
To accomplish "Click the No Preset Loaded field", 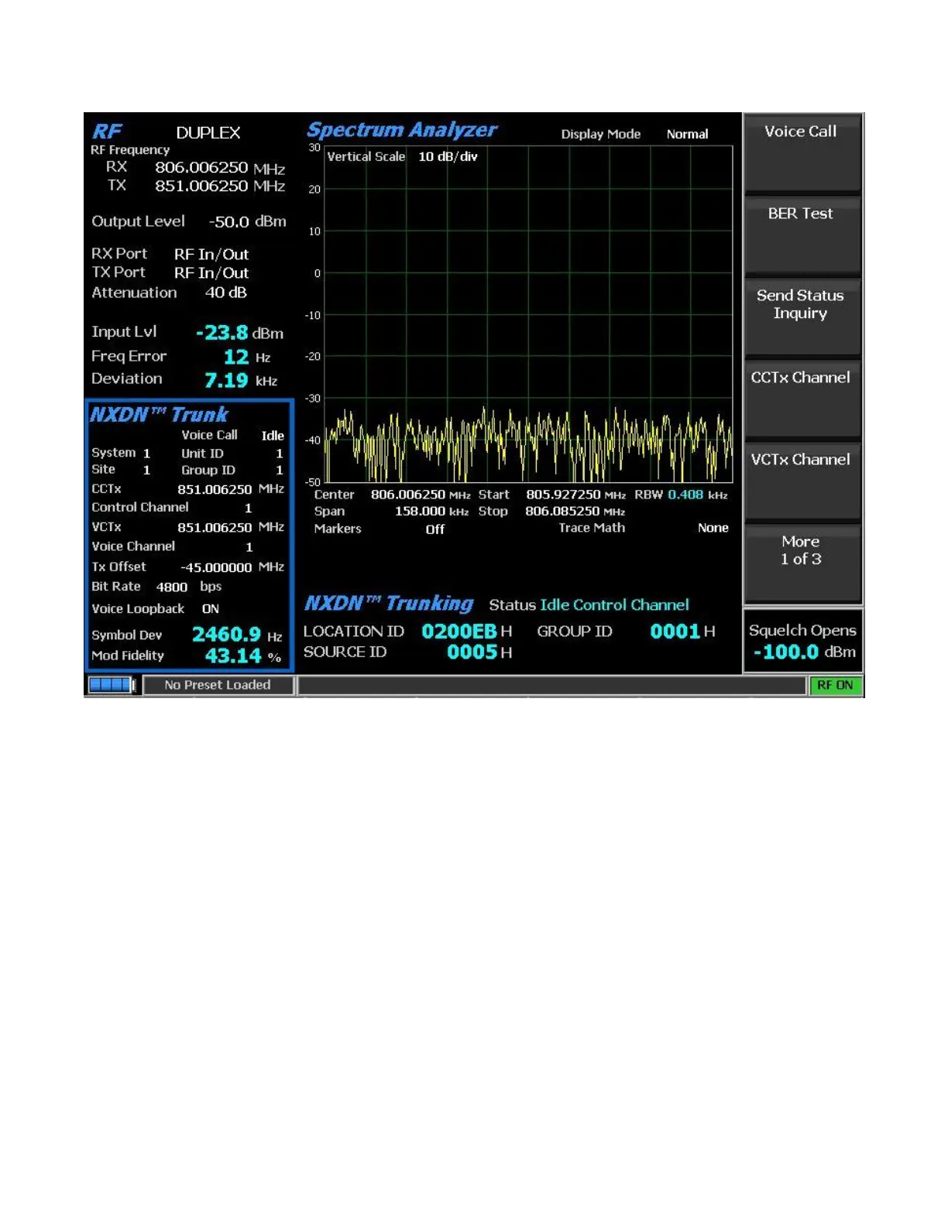I will tap(218, 685).
